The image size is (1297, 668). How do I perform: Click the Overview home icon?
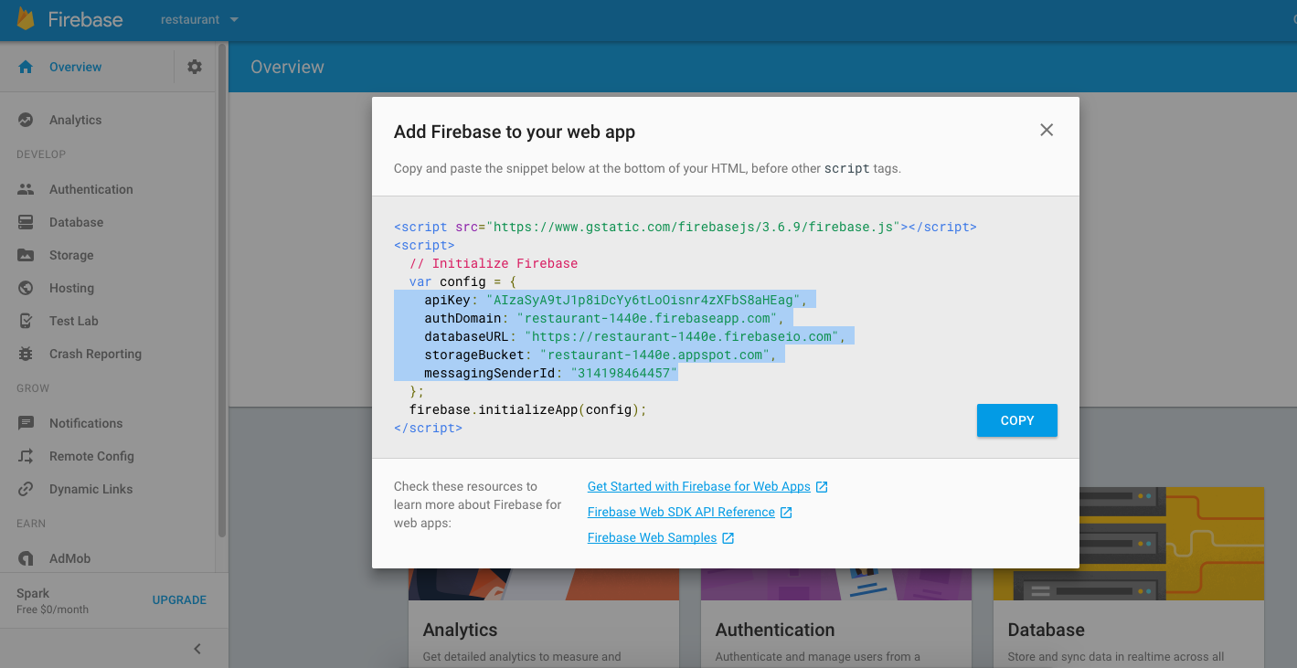click(26, 67)
